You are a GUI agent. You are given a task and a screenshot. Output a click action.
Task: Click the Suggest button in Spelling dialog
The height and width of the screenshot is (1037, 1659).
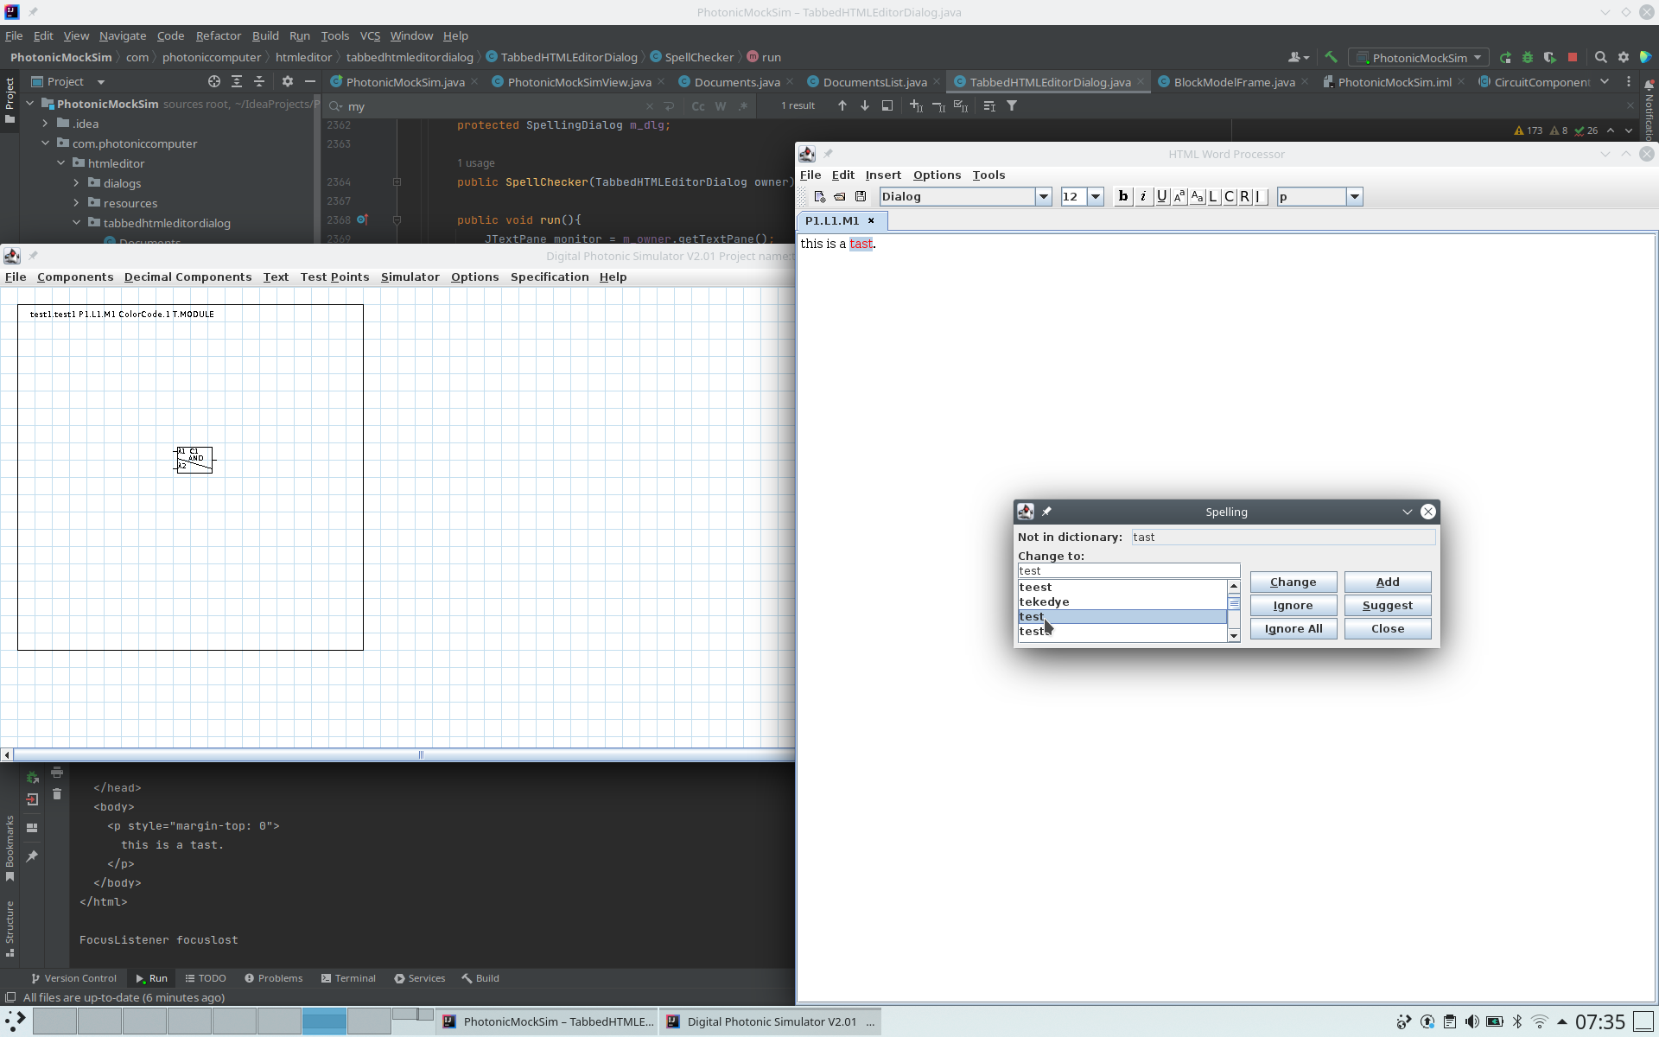tap(1388, 606)
